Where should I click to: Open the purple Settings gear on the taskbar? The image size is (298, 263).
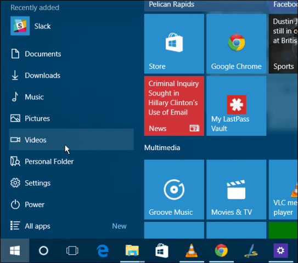coord(280,250)
